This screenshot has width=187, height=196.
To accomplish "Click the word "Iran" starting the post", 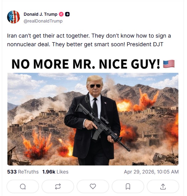I will click(12, 36).
